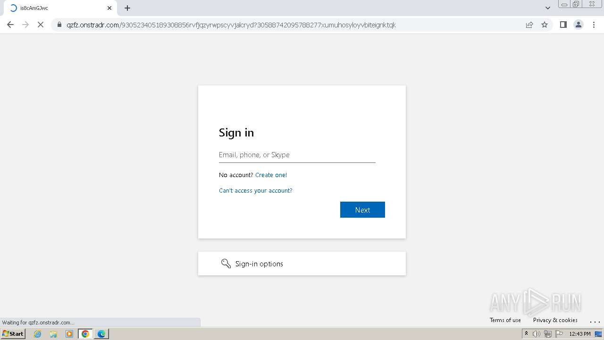This screenshot has width=604, height=340.
Task: Open the Chrome profile avatar
Action: point(579,25)
